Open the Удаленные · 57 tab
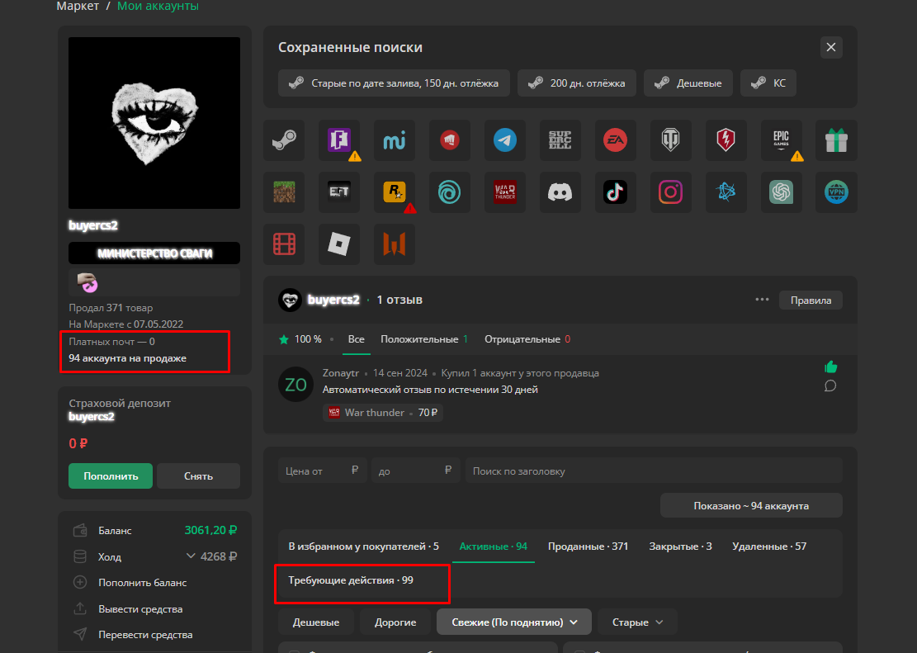Viewport: 917px width, 653px height. click(x=769, y=546)
